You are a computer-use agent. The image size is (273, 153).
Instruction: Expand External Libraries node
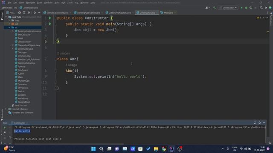click(6, 109)
